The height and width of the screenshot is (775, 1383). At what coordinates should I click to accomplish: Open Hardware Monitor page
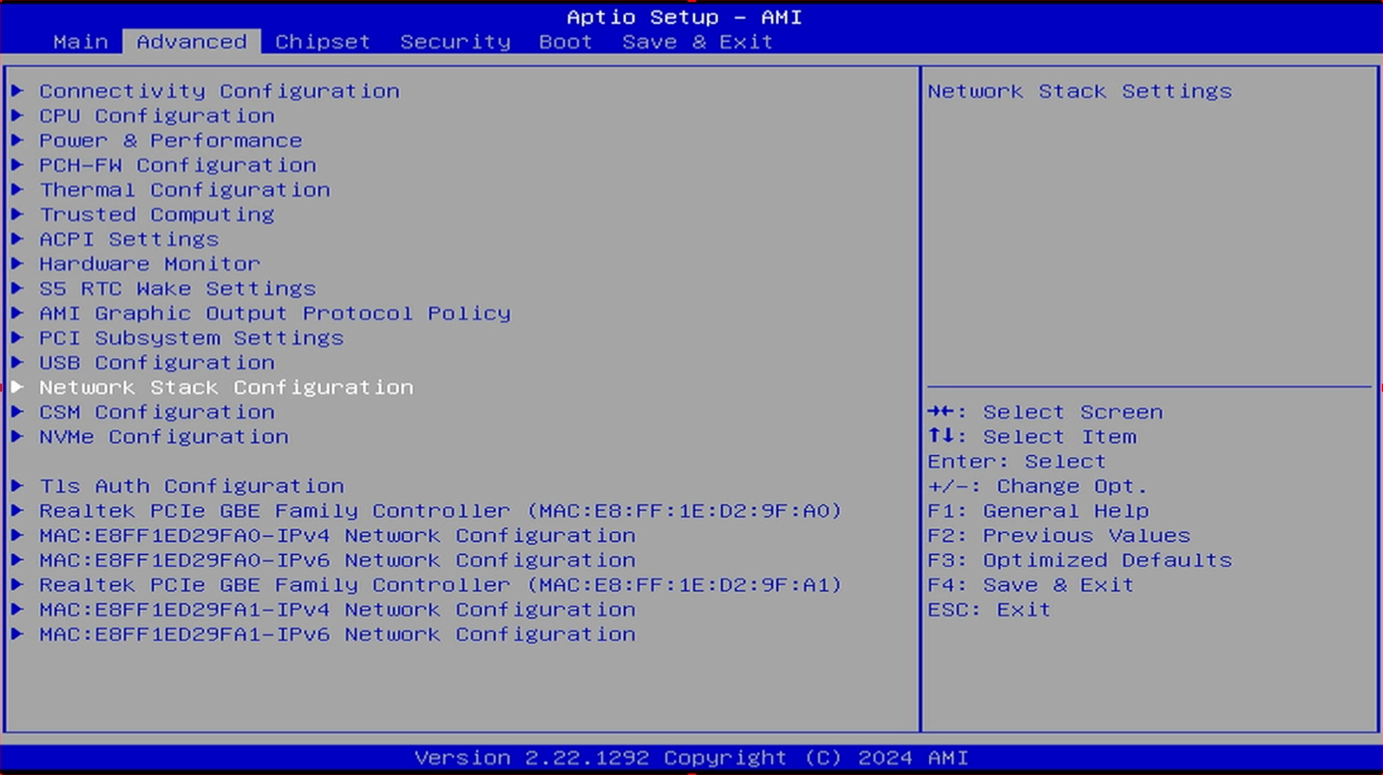click(149, 264)
